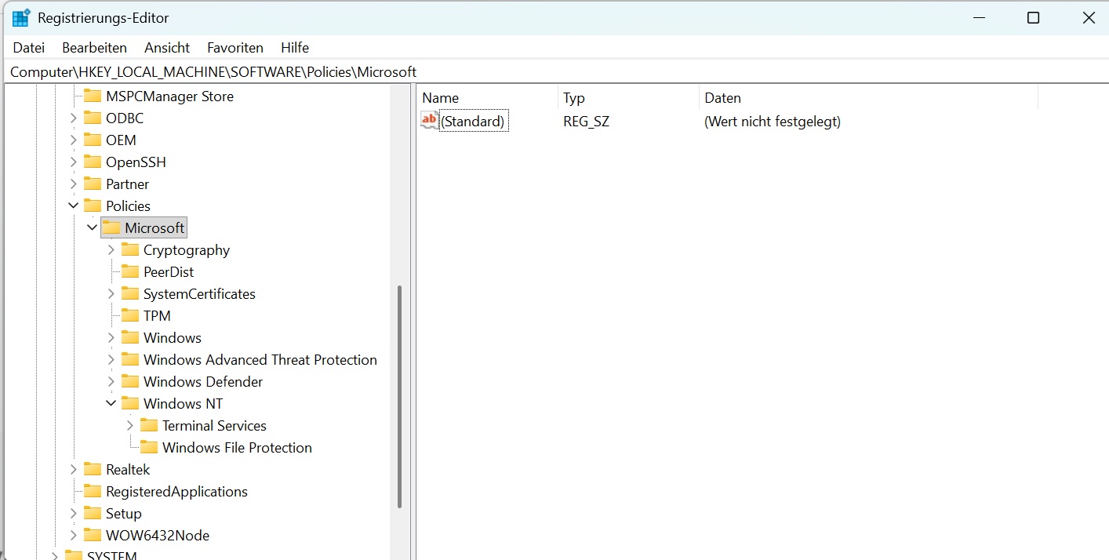
Task: Click the PeerDist folder icon
Action: [130, 272]
